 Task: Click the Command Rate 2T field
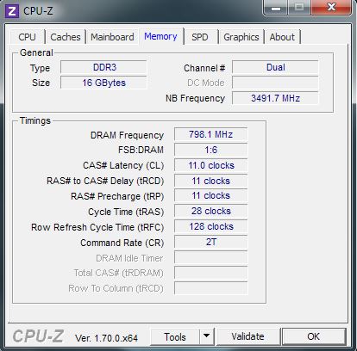click(210, 242)
